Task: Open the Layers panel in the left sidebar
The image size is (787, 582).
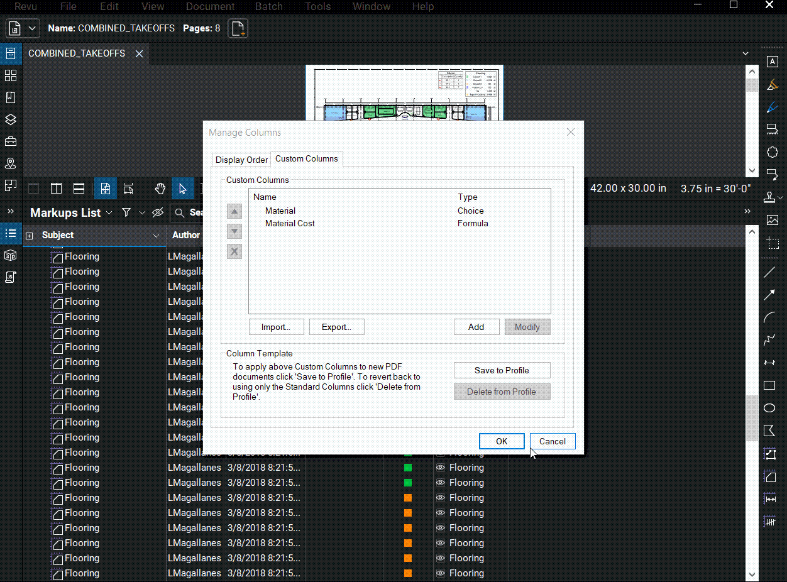Action: 11,119
